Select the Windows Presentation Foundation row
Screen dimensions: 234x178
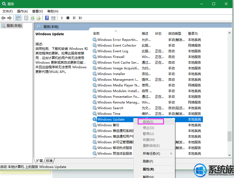[147, 96]
